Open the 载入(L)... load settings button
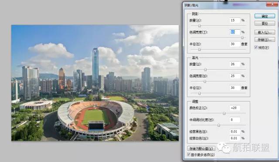The image size is (279, 162). coord(265,32)
